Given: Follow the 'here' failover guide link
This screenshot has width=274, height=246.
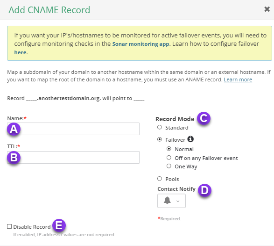Looking at the screenshot, I should [x=21, y=52].
